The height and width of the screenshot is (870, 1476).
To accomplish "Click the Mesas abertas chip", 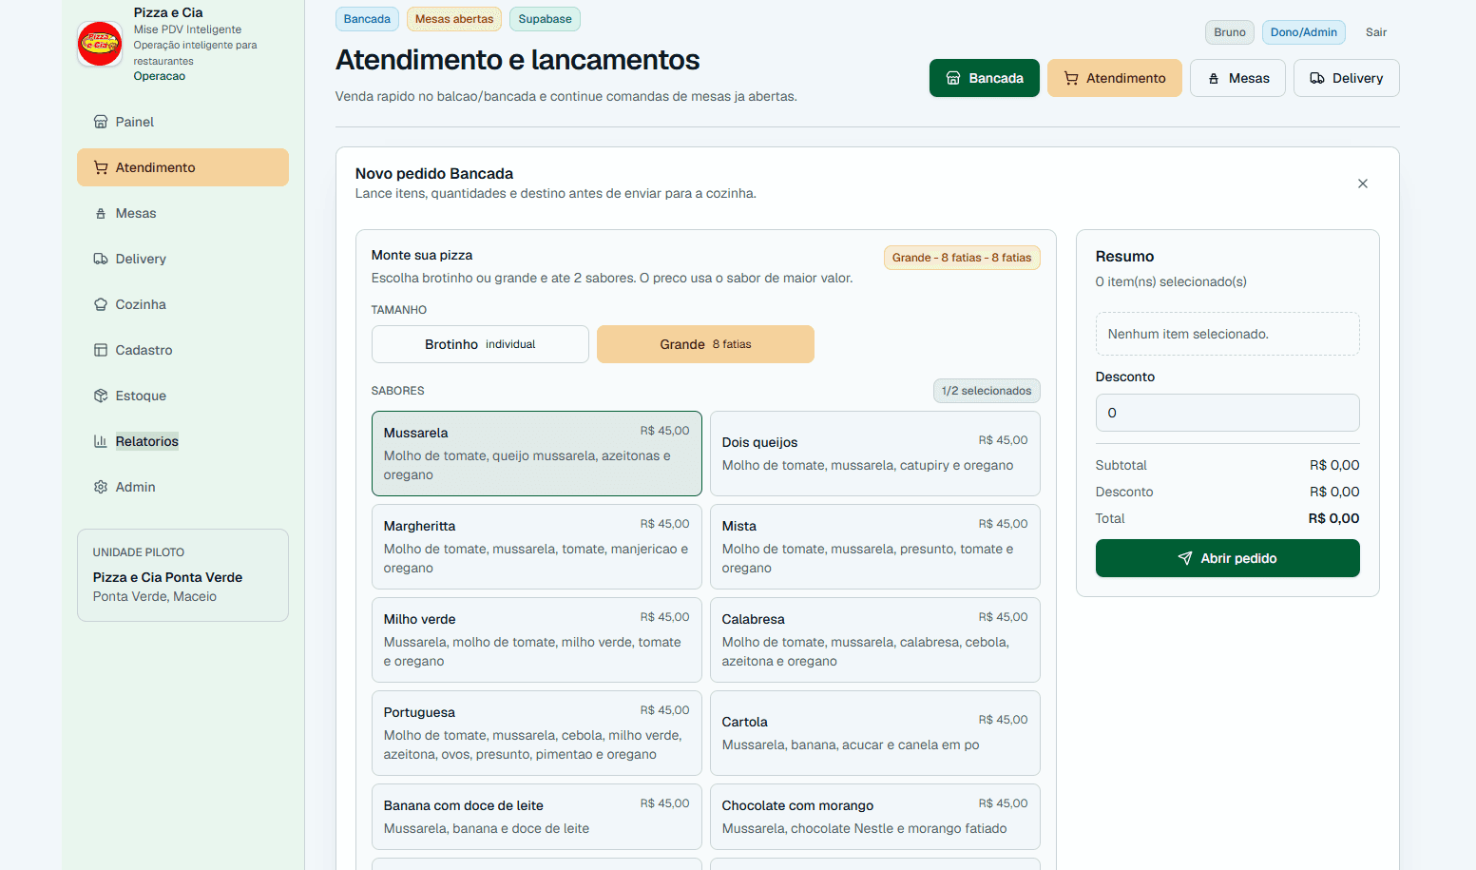I will coord(454,19).
